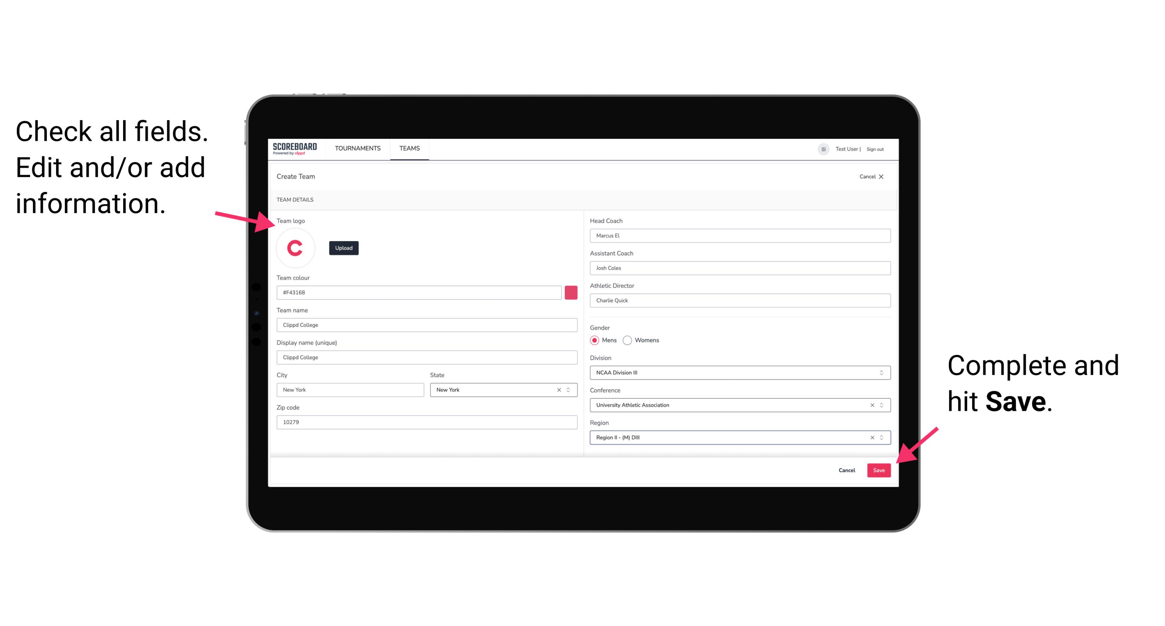The width and height of the screenshot is (1165, 626).
Task: Open the TEAMS tab
Action: (410, 148)
